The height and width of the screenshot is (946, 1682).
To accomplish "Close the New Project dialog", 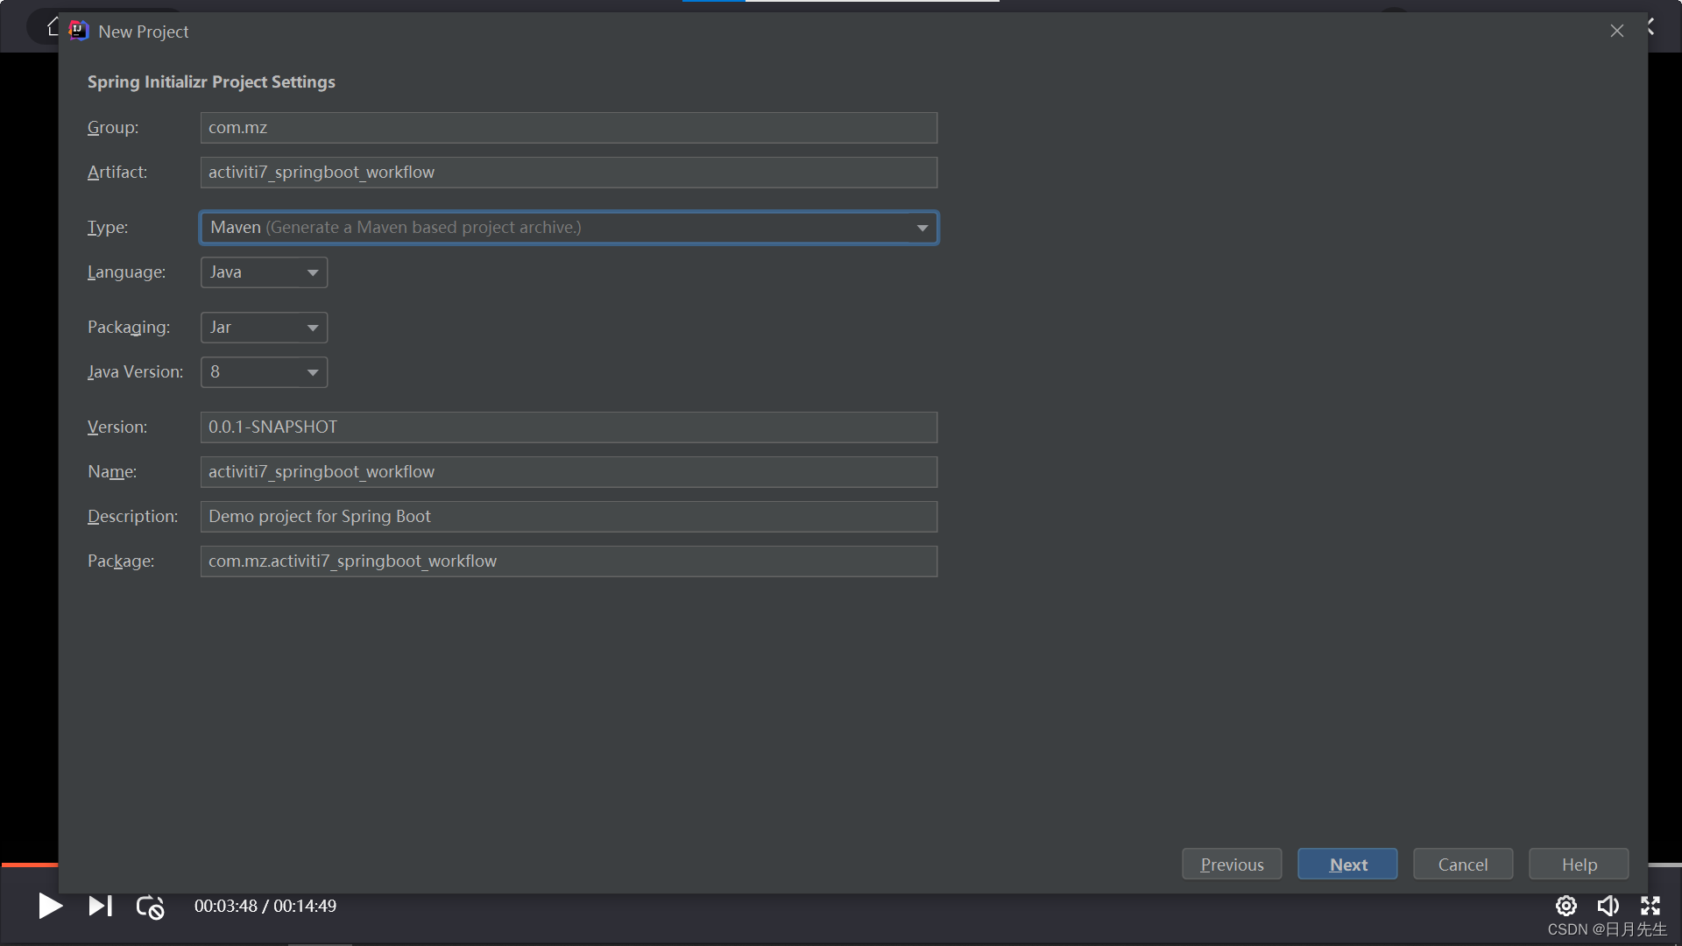I will click(x=1616, y=32).
